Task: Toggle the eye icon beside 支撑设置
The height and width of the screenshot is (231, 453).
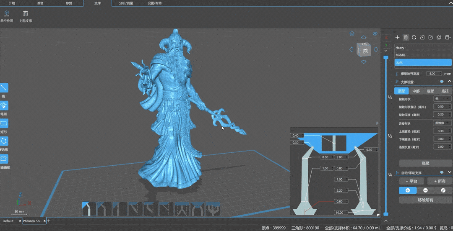Action: (x=442, y=82)
